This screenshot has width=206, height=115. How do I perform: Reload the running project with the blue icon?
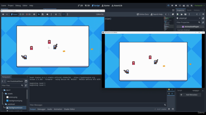[168, 5]
